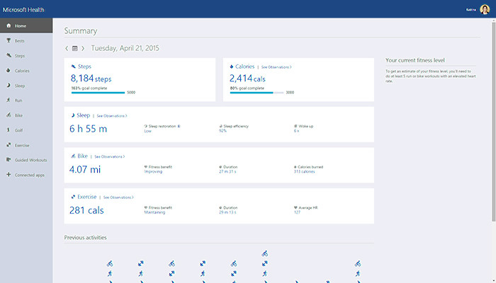Screen dimensions: 496x283
Task: Open the user profile avatar
Action: (485, 9)
